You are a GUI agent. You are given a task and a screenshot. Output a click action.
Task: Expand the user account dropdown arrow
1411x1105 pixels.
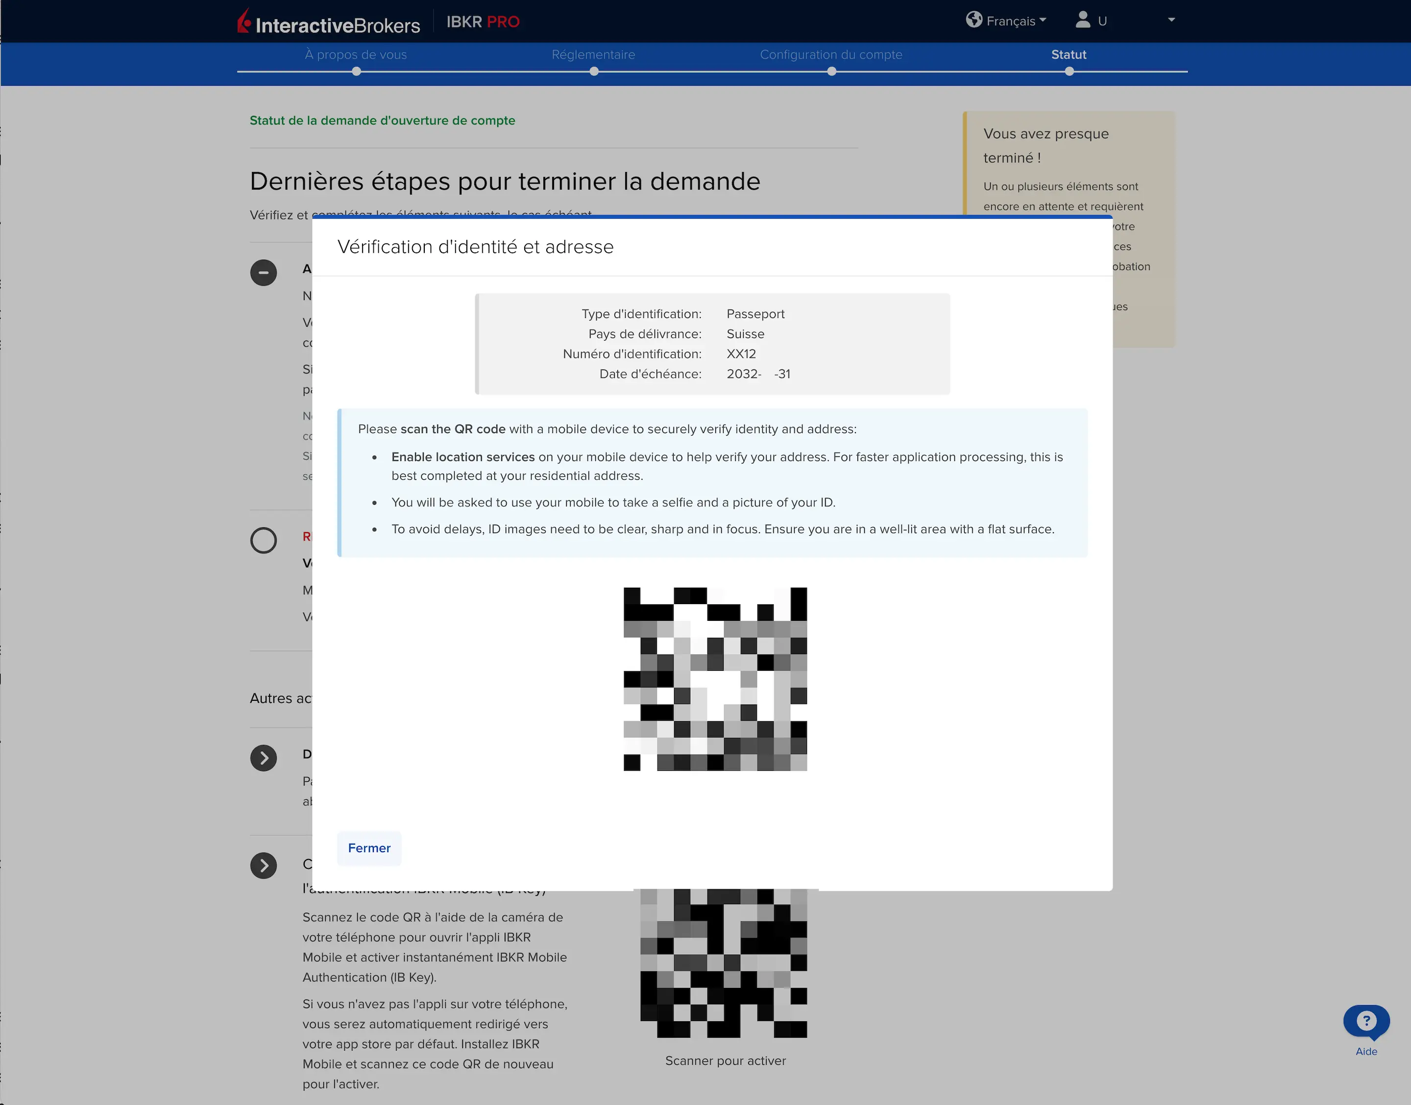[x=1171, y=20]
